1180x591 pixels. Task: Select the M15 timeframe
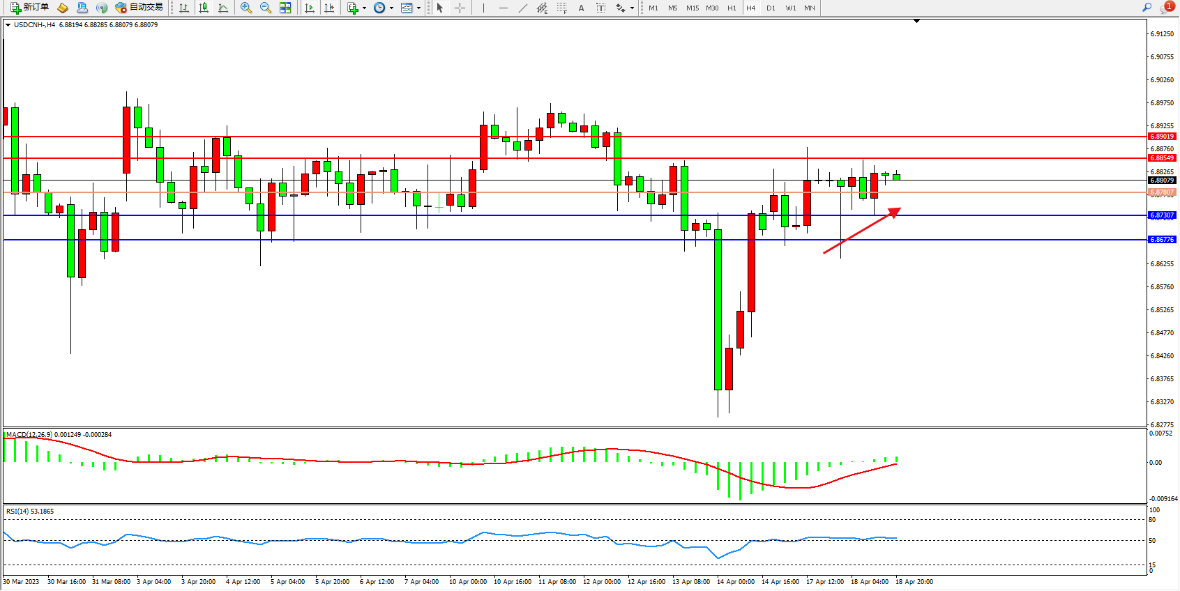pos(692,8)
